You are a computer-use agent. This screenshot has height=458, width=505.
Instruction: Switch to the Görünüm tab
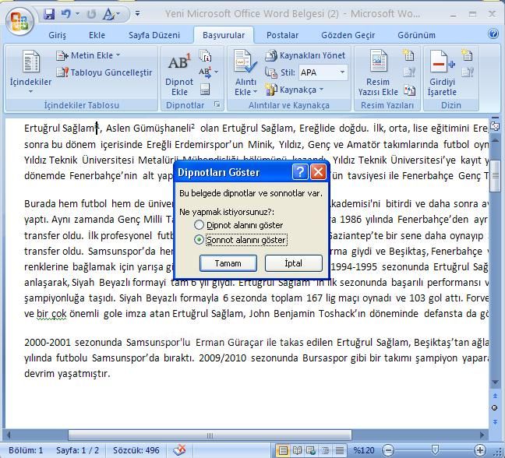(416, 35)
